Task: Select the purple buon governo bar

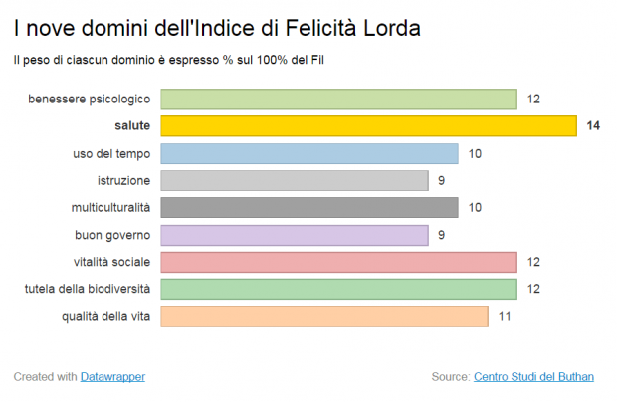Action: pyautogui.click(x=295, y=235)
